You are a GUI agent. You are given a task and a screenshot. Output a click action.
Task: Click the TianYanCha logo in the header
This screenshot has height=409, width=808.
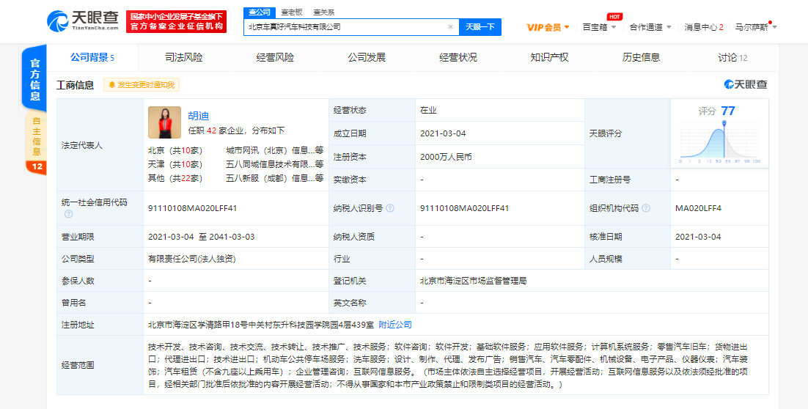[83, 21]
